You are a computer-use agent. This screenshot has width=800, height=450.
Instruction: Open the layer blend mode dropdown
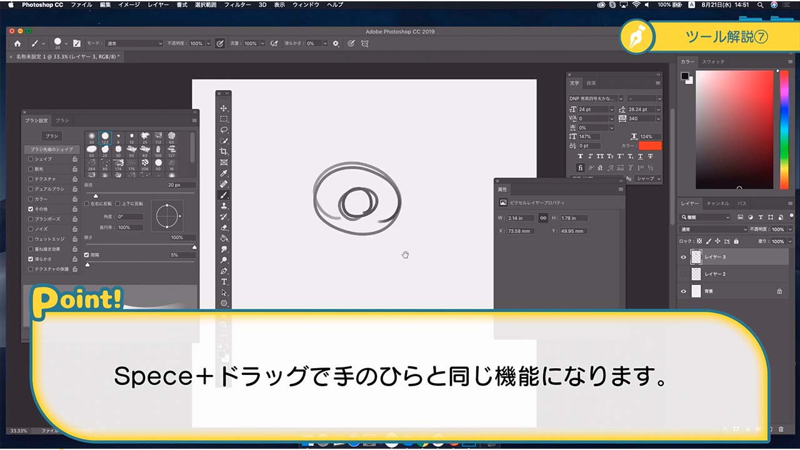[x=705, y=229]
